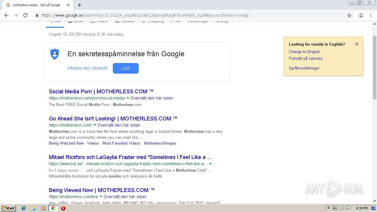Open the Being Watched Now sitelink
Screen dimensions: 377x212
[66, 143]
